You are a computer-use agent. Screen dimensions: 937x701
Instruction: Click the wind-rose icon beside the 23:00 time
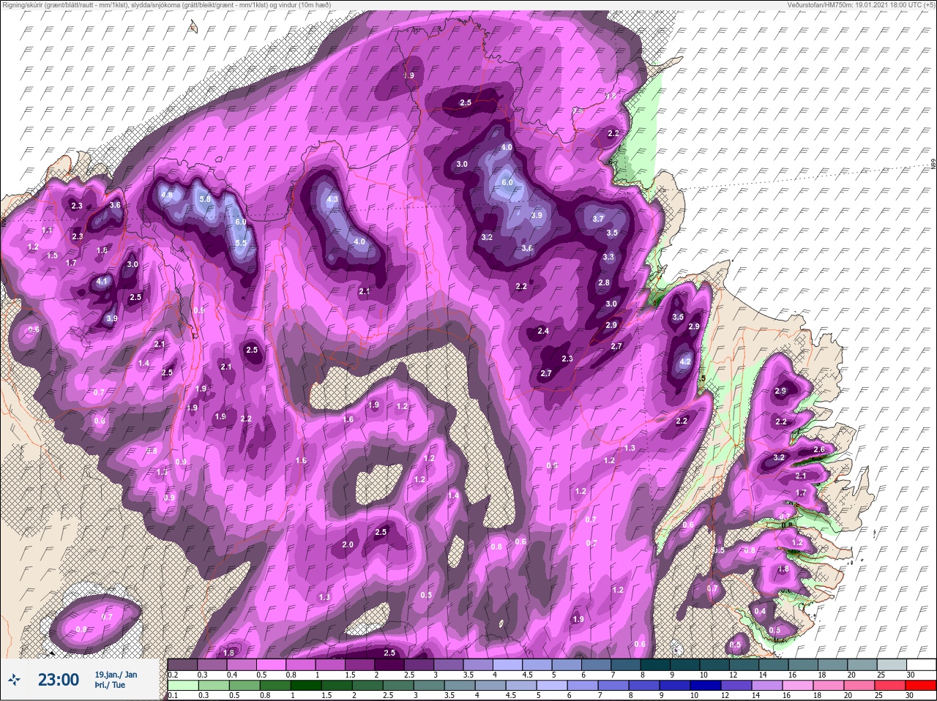pos(15,681)
